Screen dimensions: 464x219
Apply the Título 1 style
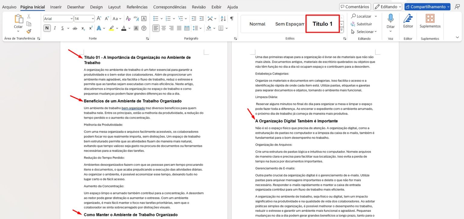click(322, 24)
